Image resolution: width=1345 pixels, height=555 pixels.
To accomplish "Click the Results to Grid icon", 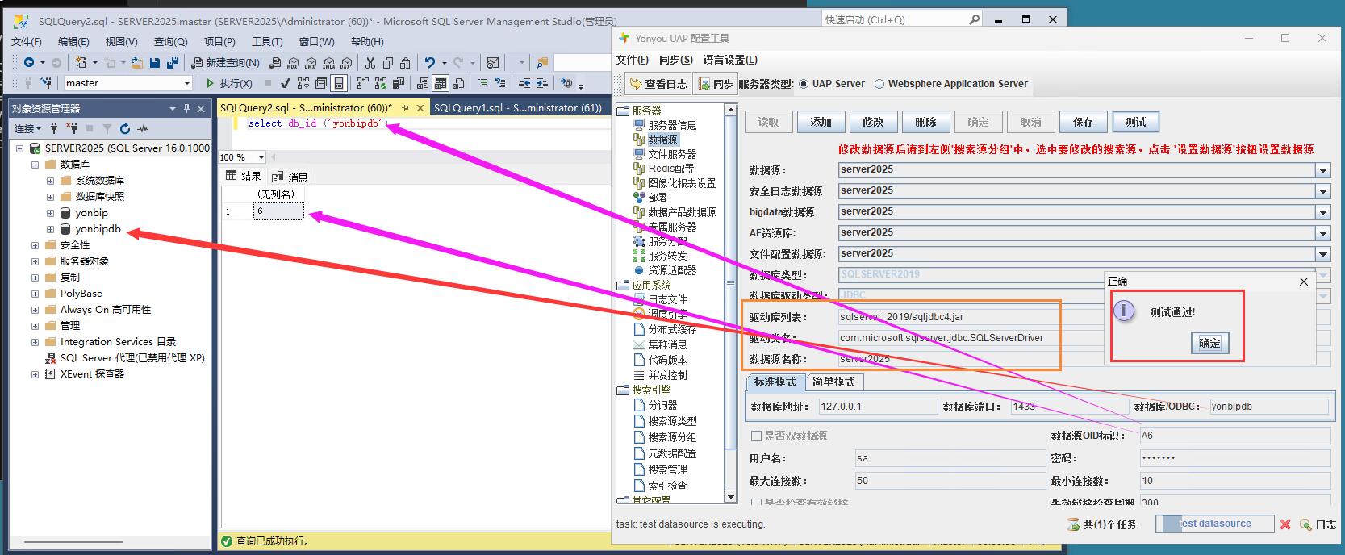I will tap(441, 83).
